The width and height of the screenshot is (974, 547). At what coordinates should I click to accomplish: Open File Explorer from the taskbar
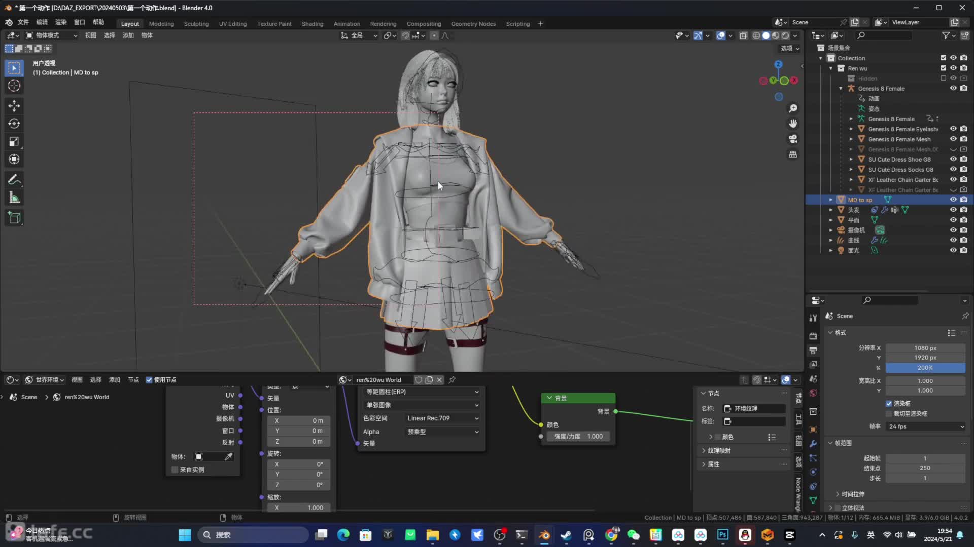[432, 535]
